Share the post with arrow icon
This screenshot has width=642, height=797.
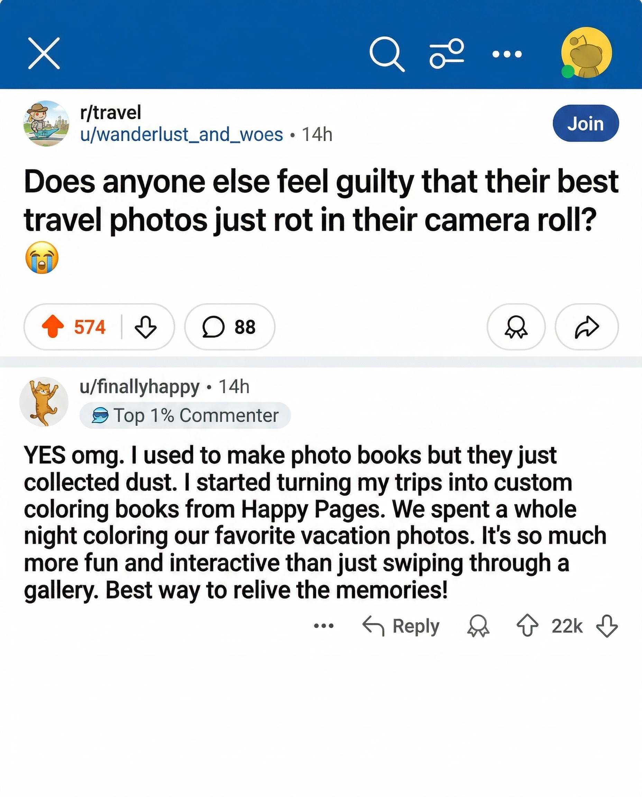(587, 327)
